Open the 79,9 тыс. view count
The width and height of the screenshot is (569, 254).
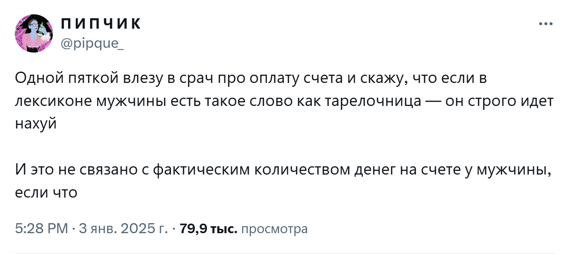(x=208, y=228)
